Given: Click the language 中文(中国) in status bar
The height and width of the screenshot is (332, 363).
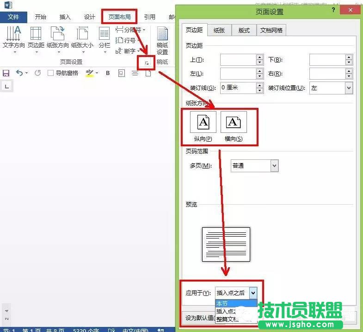Looking at the screenshot, I should click(135, 330).
